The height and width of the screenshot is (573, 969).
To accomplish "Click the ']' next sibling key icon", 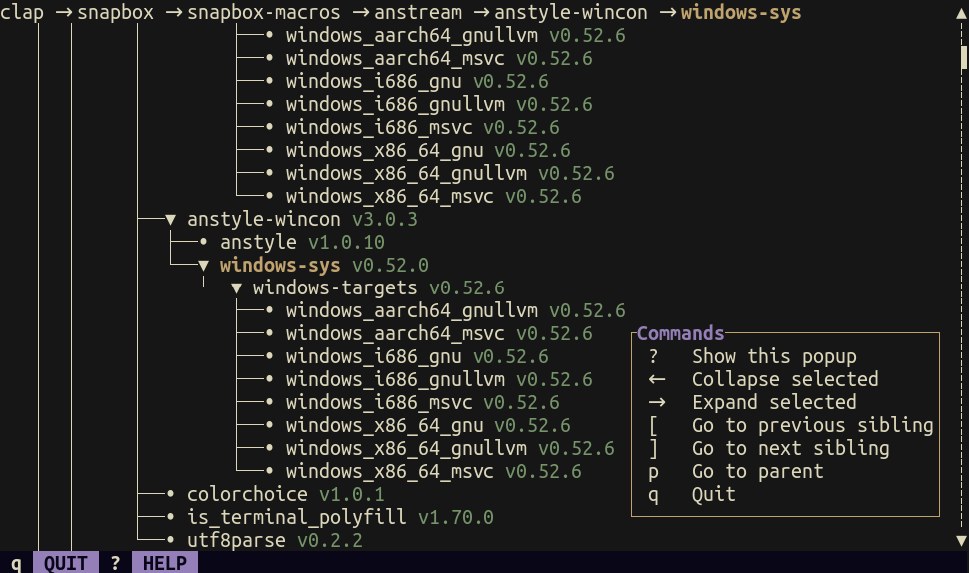I will (653, 448).
